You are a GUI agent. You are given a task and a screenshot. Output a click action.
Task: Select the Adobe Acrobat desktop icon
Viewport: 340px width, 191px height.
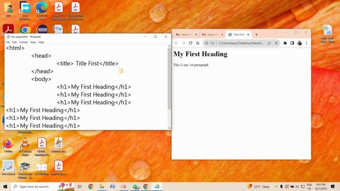point(8,29)
